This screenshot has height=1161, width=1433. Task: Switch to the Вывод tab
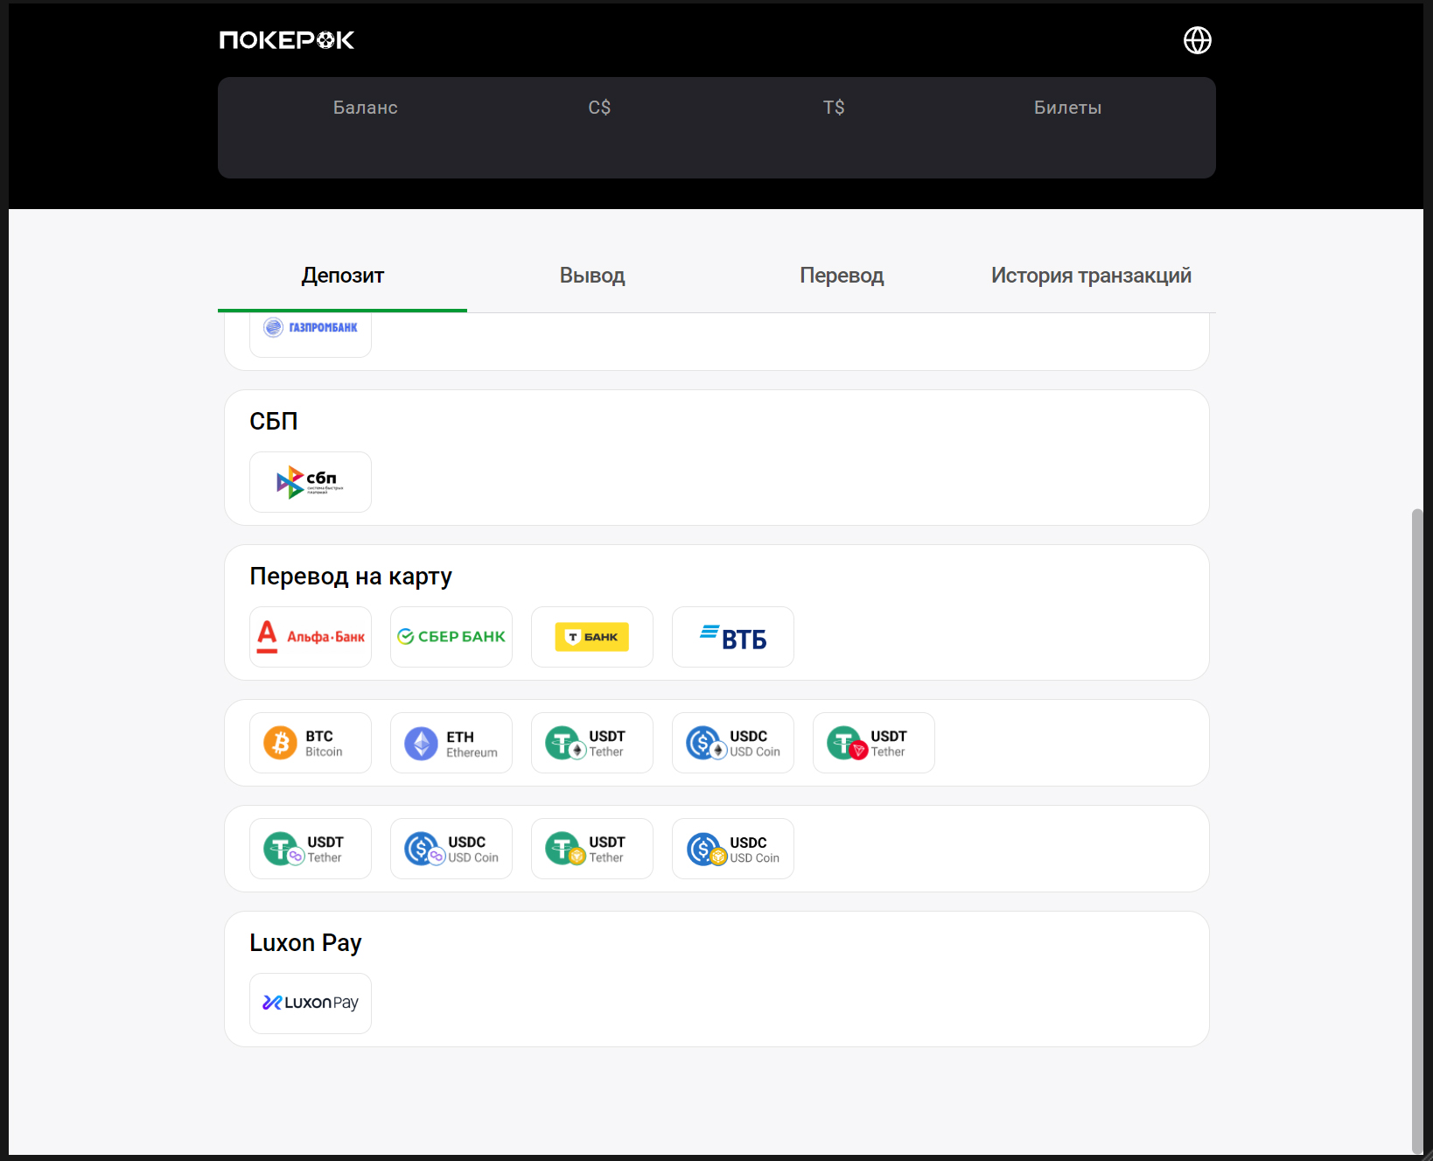(x=592, y=276)
